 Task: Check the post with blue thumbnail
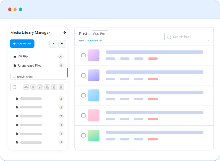click(83, 95)
